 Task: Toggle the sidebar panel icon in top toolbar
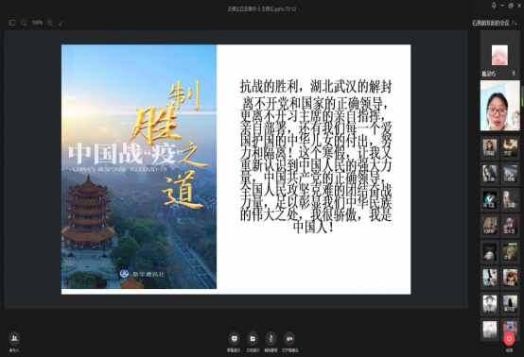(x=12, y=23)
